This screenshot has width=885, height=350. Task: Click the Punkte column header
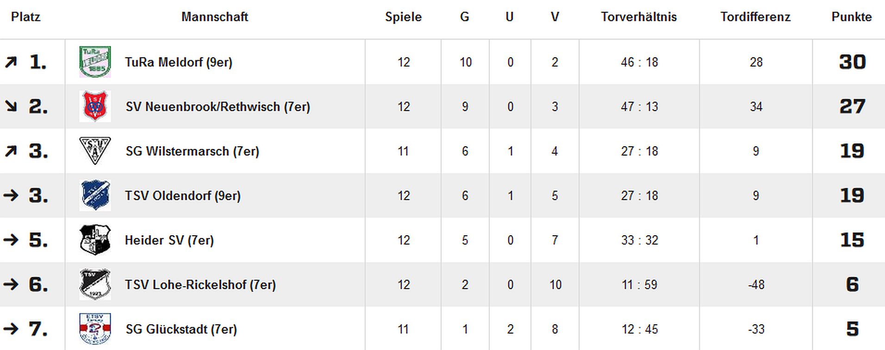coord(852,17)
